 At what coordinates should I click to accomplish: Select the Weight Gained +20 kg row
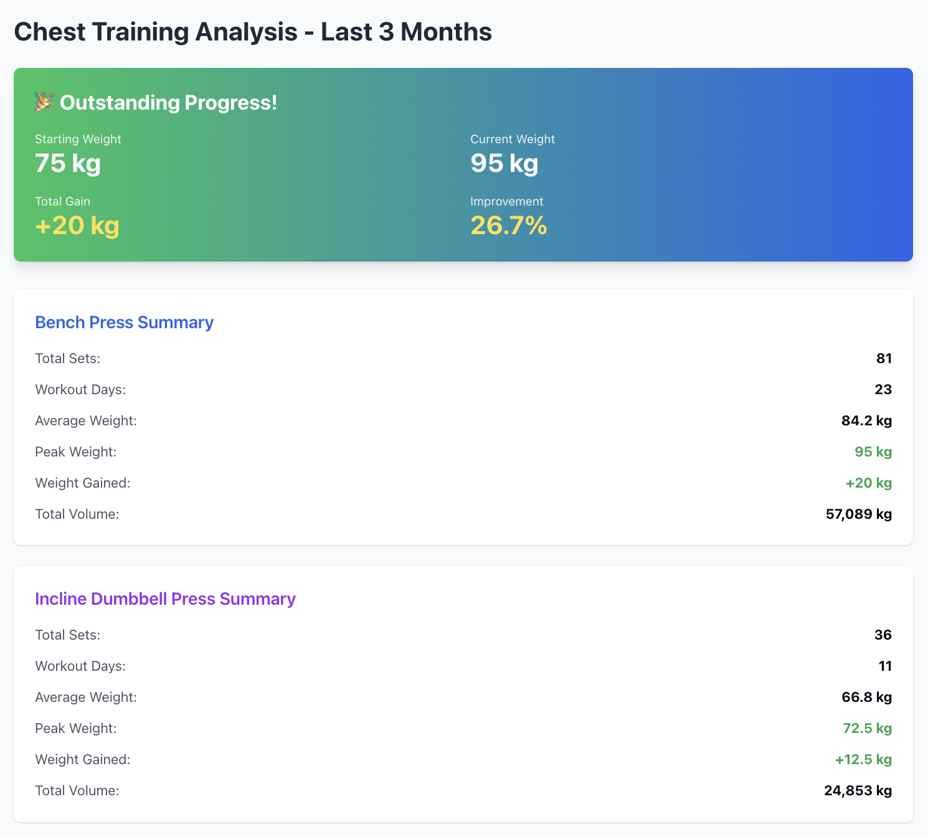pyautogui.click(x=868, y=483)
